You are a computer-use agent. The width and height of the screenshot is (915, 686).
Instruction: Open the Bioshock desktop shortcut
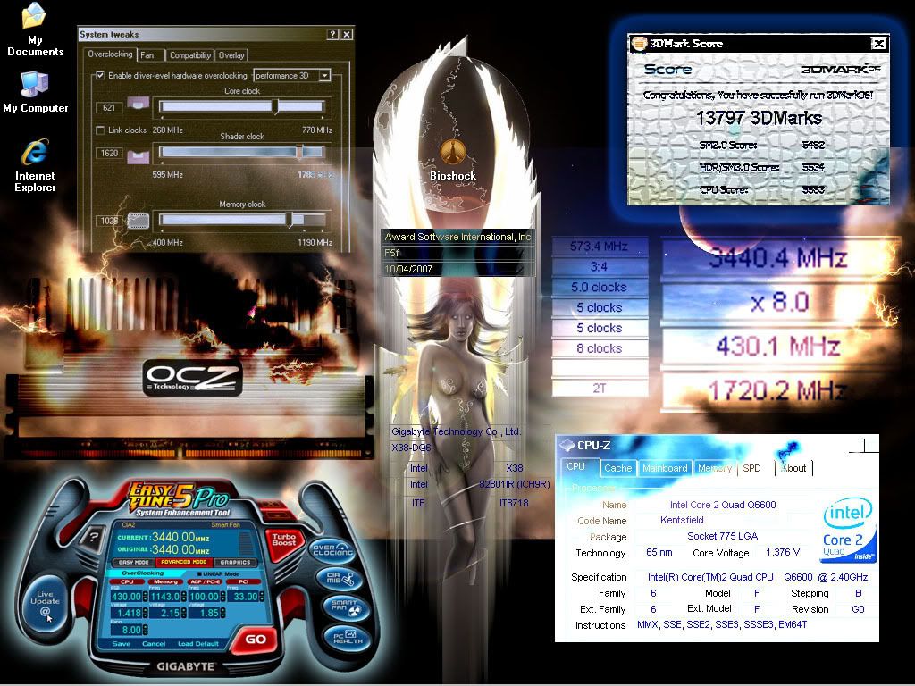(453, 159)
